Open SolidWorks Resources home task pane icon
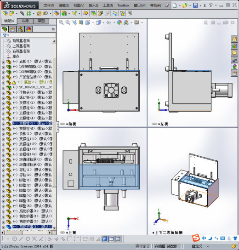Screen dimensions: 239x250 [x=234, y=39]
